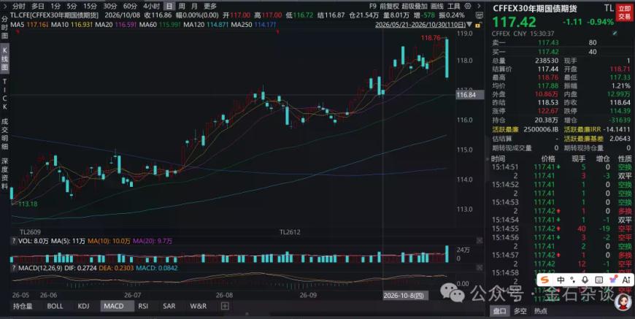635x319 pixels.
Task: Click the 活跃最廉基差 yellow label
Action: coord(584,138)
